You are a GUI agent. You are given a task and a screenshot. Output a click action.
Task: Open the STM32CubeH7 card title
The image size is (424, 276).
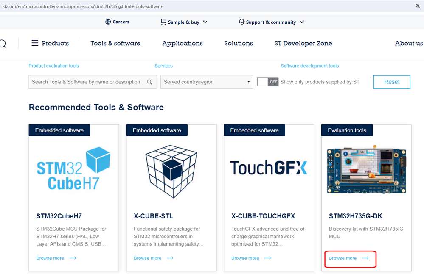click(59, 216)
